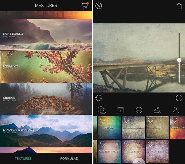Tap the circled layer count indicator
Image resolution: width=185 pixels, height=164 pixels.
179,98
